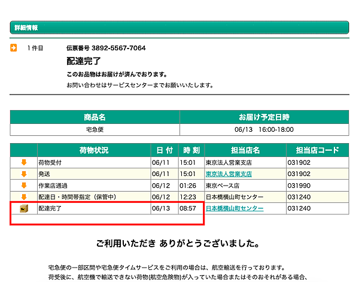Click the 06/11 date in 荷物受付 row
Image resolution: width=359 pixels, height=282 pixels.
161,163
